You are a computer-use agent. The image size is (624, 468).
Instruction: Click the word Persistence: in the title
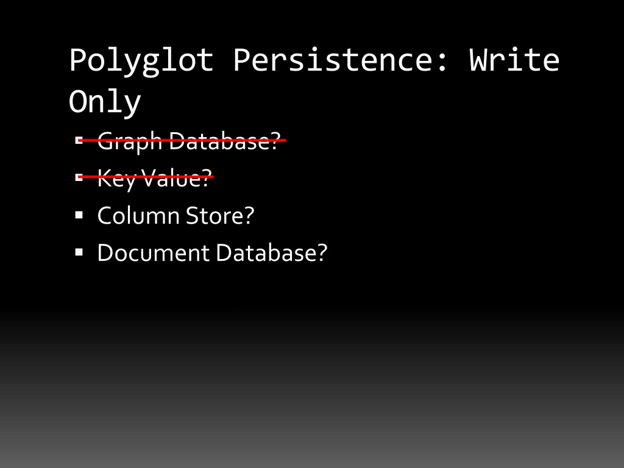[341, 60]
